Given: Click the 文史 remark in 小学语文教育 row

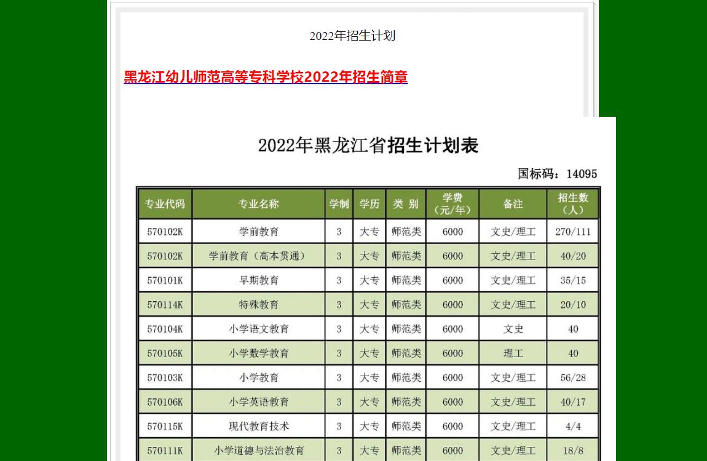Looking at the screenshot, I should click(x=513, y=329).
